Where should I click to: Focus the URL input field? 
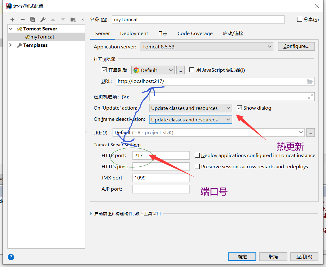tap(215, 81)
